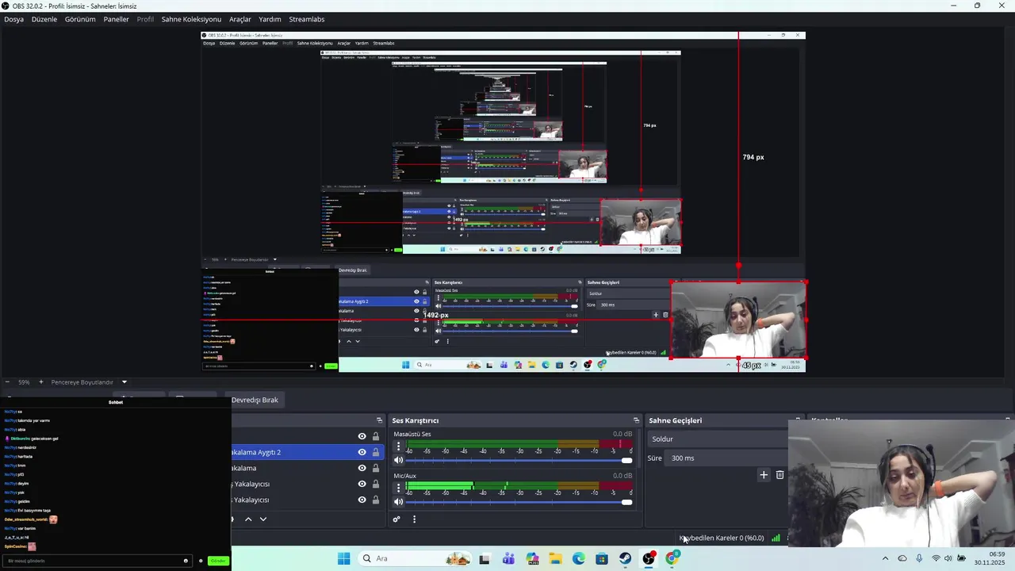The height and width of the screenshot is (571, 1015).
Task: Move selected source down
Action: click(x=263, y=519)
